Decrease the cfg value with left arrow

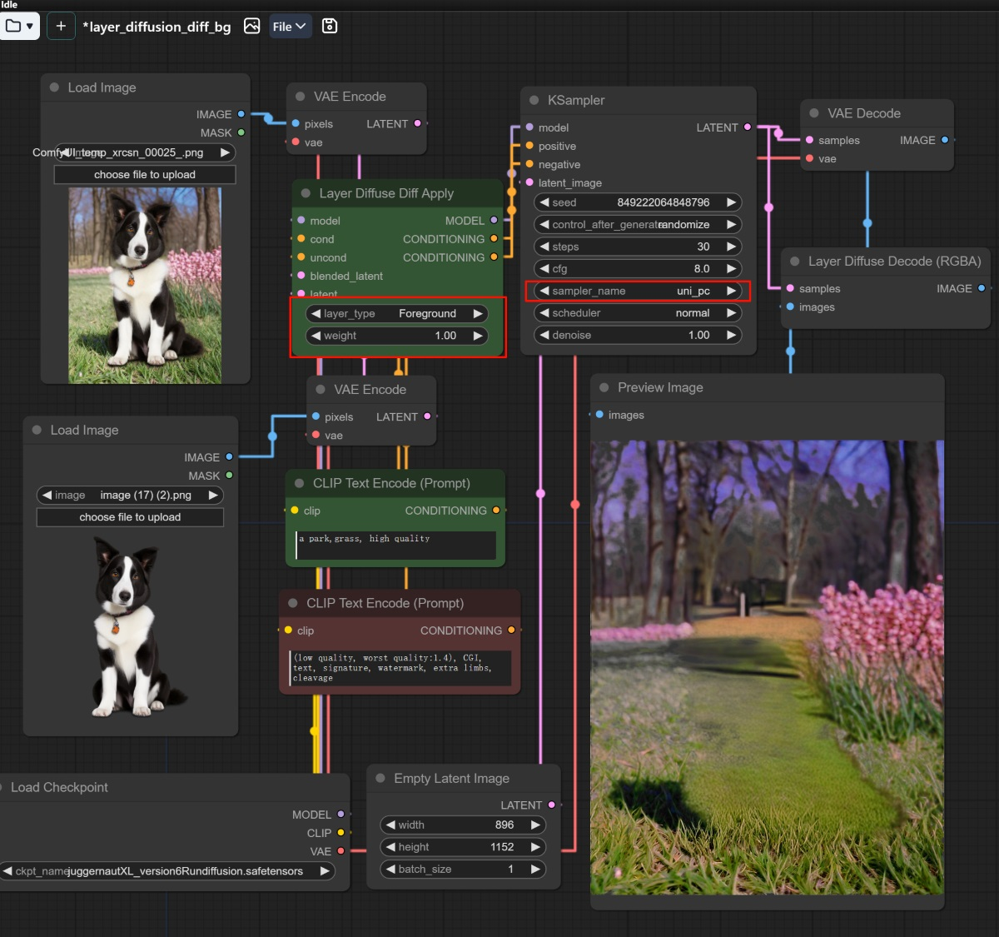[544, 269]
